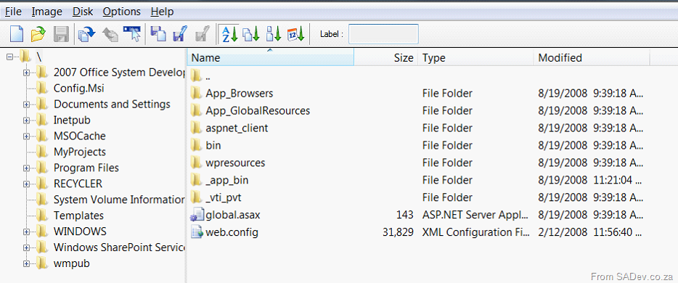Screen dimensions: 678x283
Task: Sort files by date calendar icon
Action: tap(296, 34)
